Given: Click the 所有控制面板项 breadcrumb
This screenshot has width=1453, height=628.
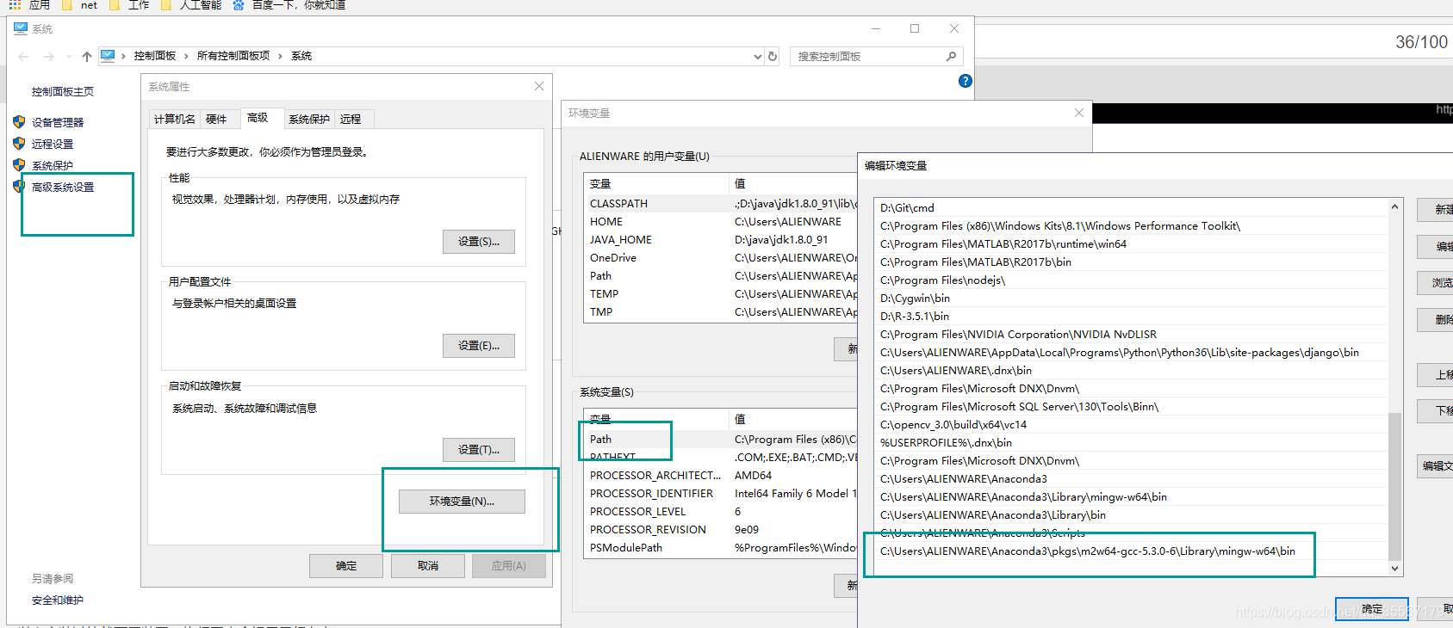Looking at the screenshot, I should [233, 56].
